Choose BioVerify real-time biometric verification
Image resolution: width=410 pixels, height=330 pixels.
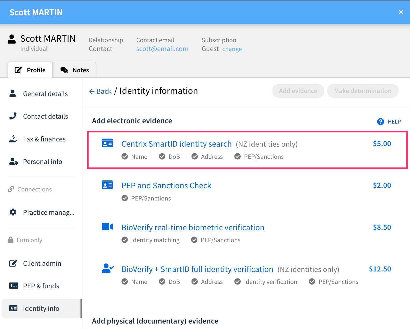click(x=193, y=227)
